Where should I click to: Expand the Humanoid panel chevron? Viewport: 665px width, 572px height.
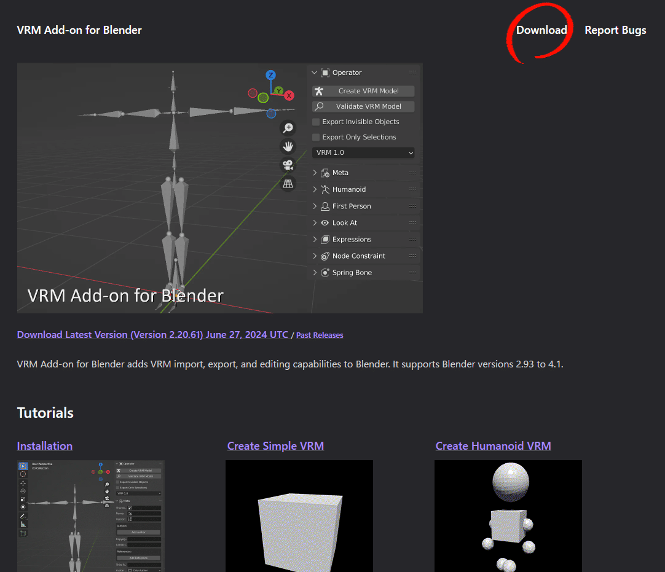point(315,189)
